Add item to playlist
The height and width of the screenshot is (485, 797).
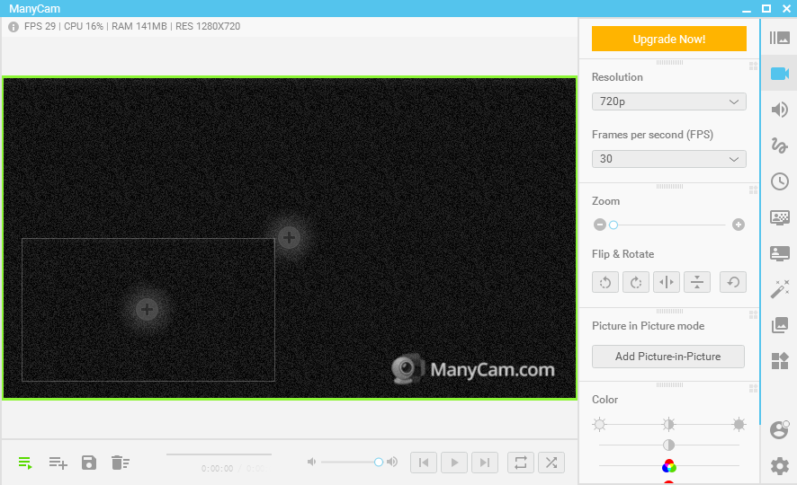pos(58,463)
